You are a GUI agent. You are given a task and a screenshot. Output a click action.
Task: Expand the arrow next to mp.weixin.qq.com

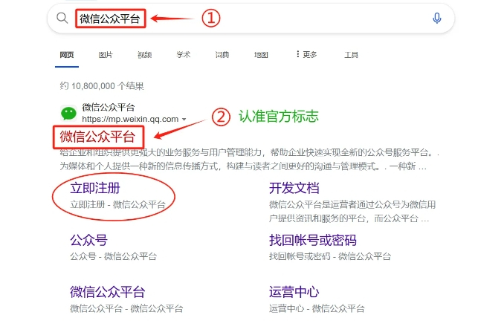click(184, 119)
